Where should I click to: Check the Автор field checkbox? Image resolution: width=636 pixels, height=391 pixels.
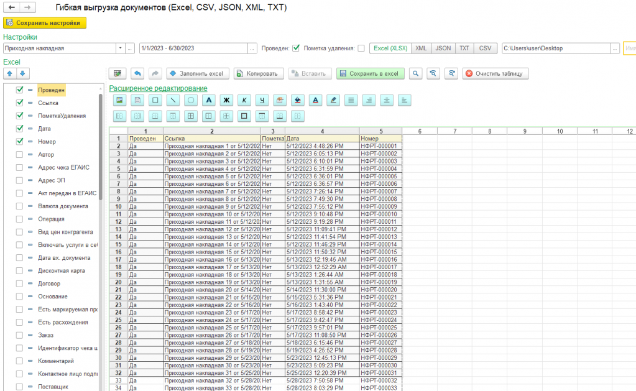(x=20, y=154)
